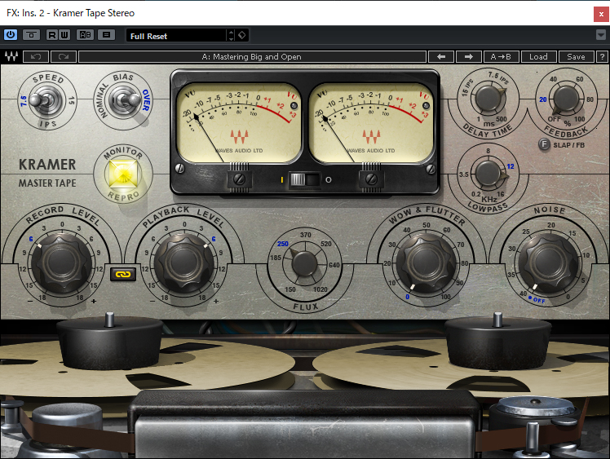Copy setup A to B
This screenshot has height=459, width=610.
click(x=501, y=57)
